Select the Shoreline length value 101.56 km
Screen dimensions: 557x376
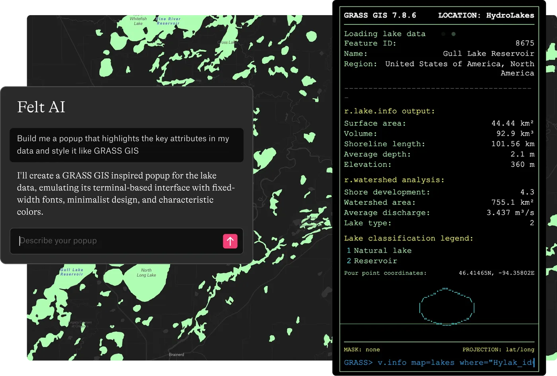(x=513, y=144)
